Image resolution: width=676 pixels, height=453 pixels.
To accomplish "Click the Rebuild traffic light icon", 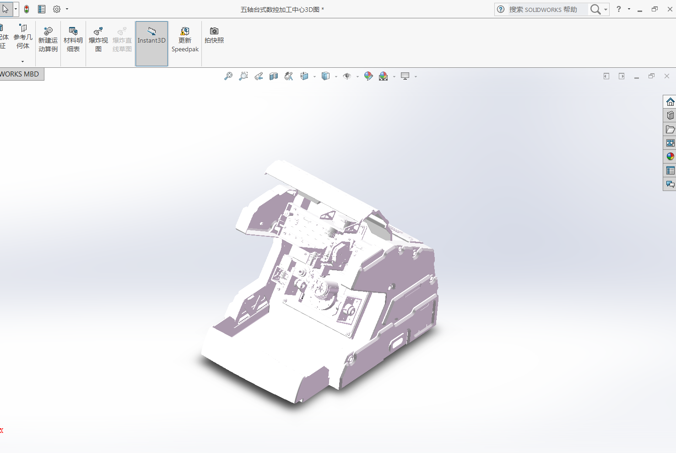I will tap(27, 9).
